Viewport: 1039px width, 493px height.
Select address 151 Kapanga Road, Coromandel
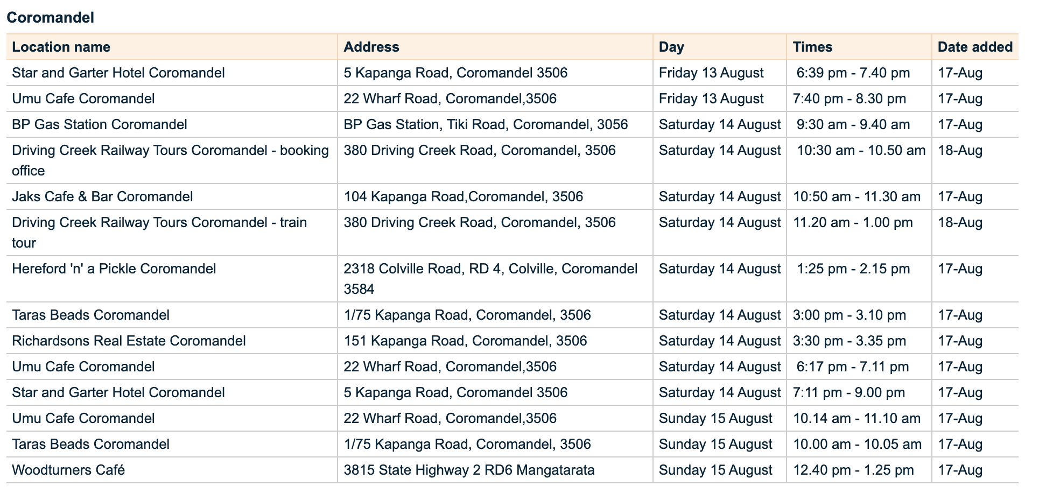465,341
